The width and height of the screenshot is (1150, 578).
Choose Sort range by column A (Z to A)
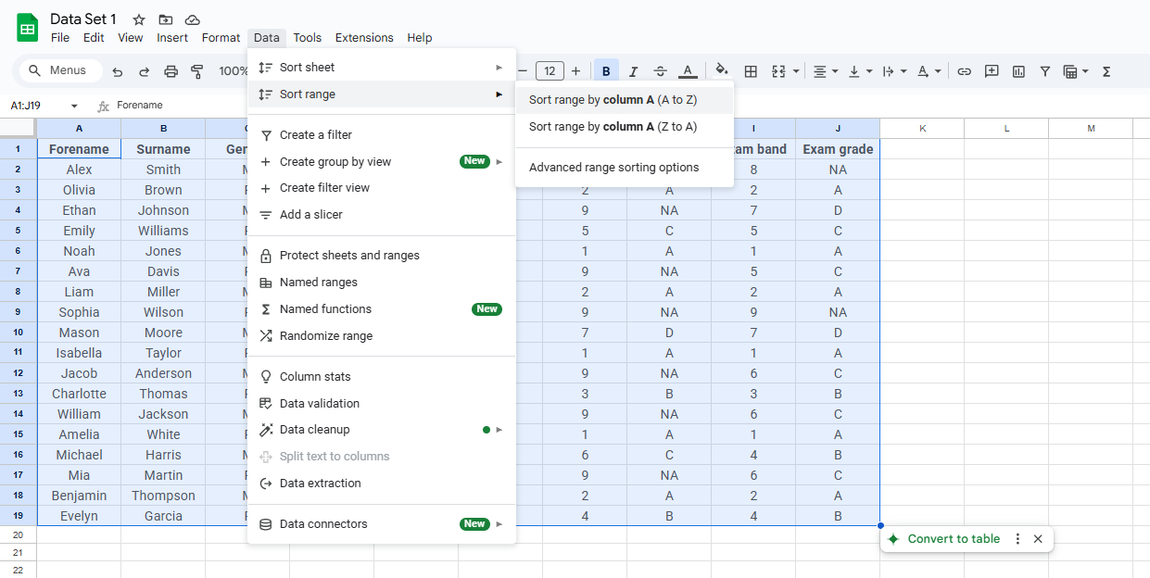pyautogui.click(x=625, y=127)
